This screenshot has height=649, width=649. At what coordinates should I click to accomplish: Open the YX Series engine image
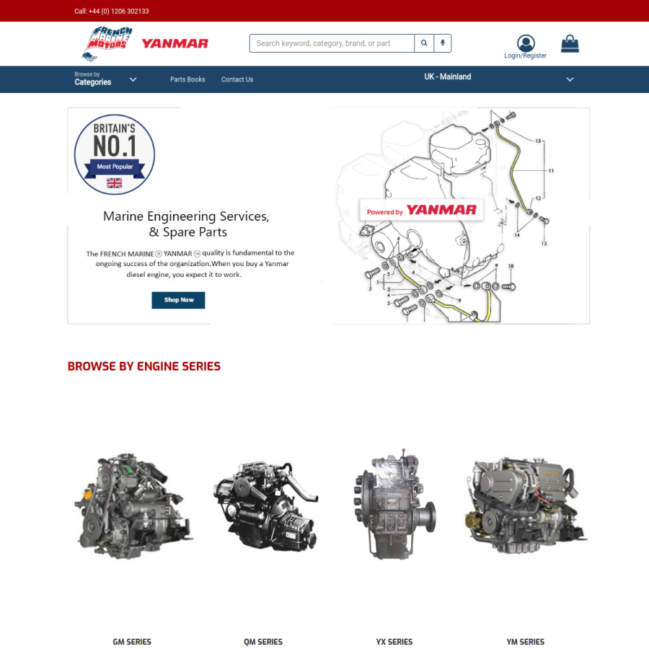pyautogui.click(x=395, y=504)
